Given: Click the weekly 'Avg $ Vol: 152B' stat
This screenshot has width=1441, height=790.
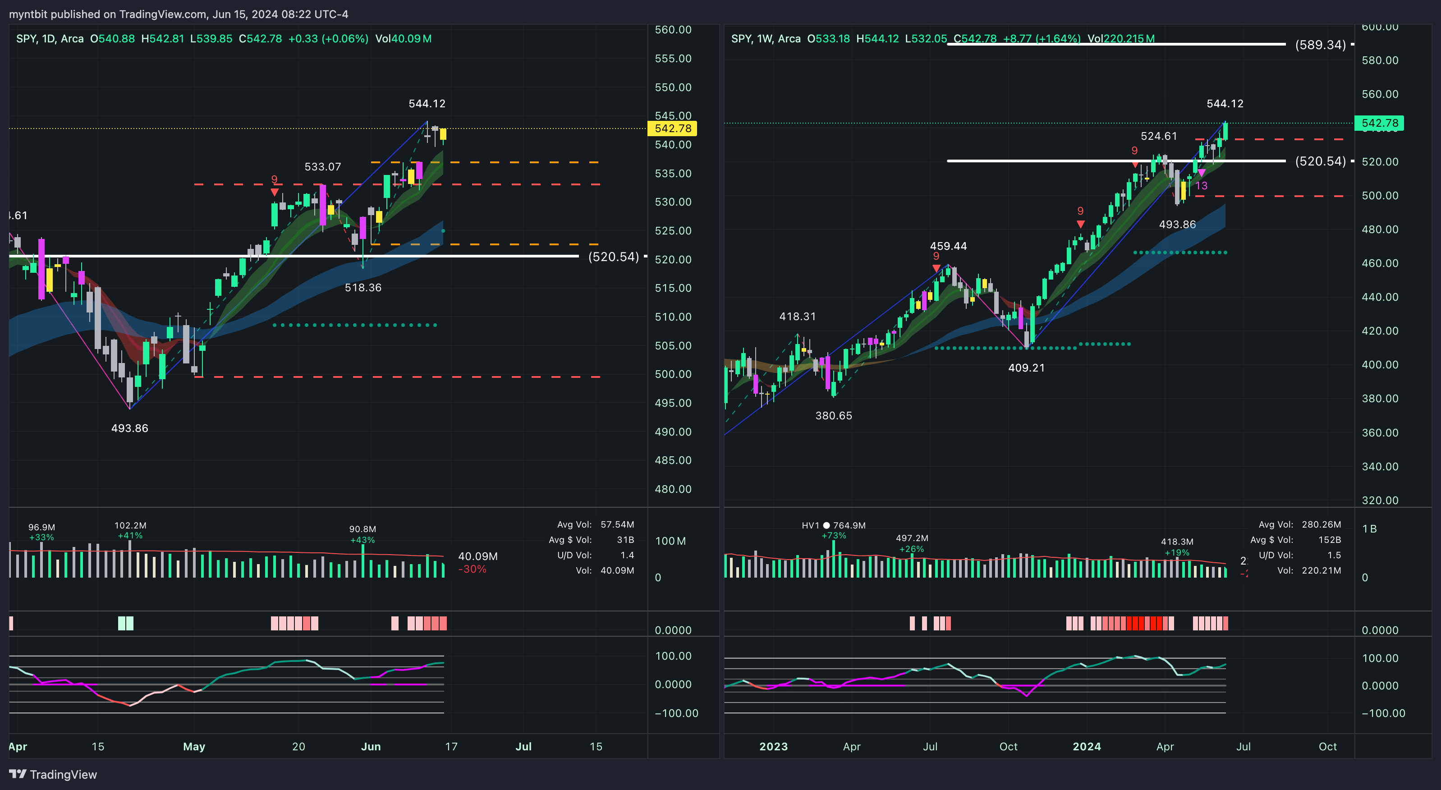Looking at the screenshot, I should pos(1295,540).
